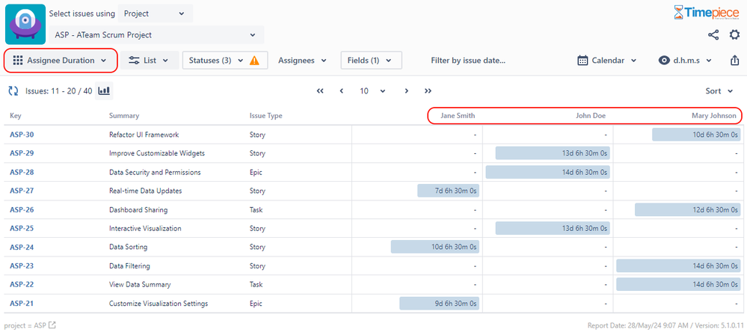Viewport: 747px width, 332px height.
Task: Go to the last page of results
Action: (428, 91)
